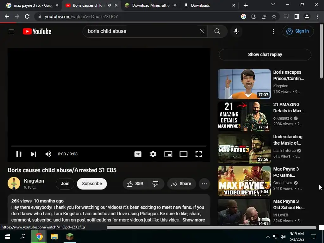
Task: Open Google search side panel icon
Action: pyautogui.click(x=244, y=16)
